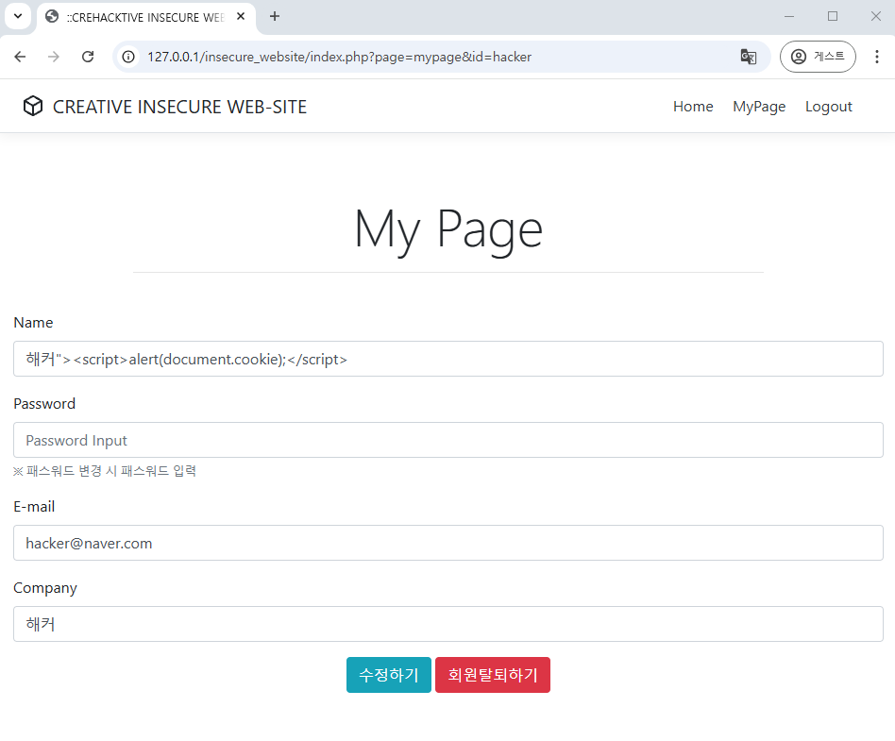Submit changes with 수정하기 button
The image size is (895, 741).
point(389,675)
